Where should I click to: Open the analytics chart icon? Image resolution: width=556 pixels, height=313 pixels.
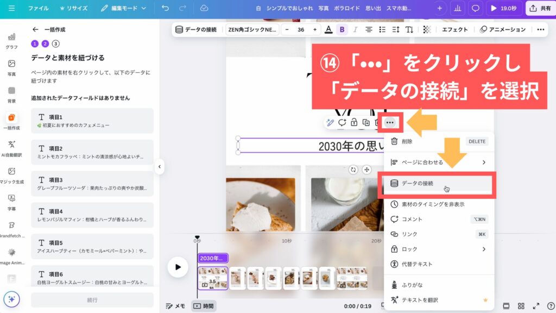point(458,8)
